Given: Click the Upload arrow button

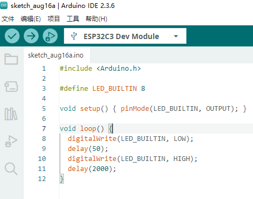Looking at the screenshot, I should [31, 36].
